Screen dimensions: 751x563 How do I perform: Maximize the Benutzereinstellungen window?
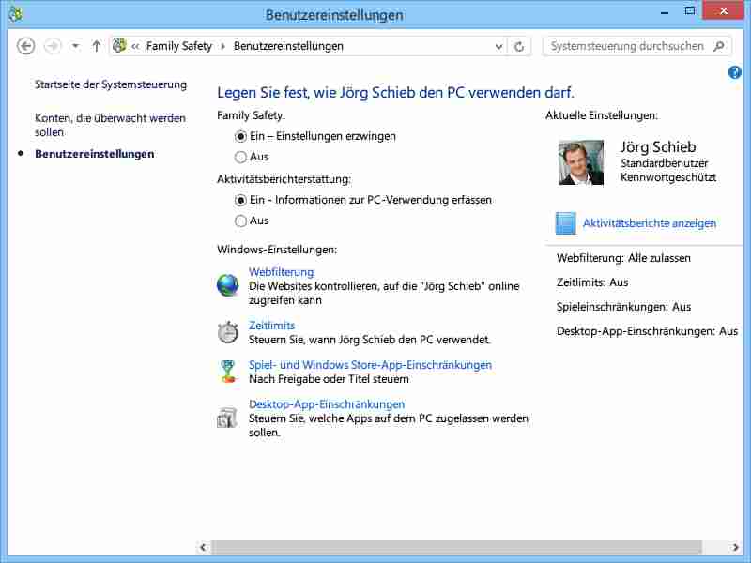pos(690,11)
